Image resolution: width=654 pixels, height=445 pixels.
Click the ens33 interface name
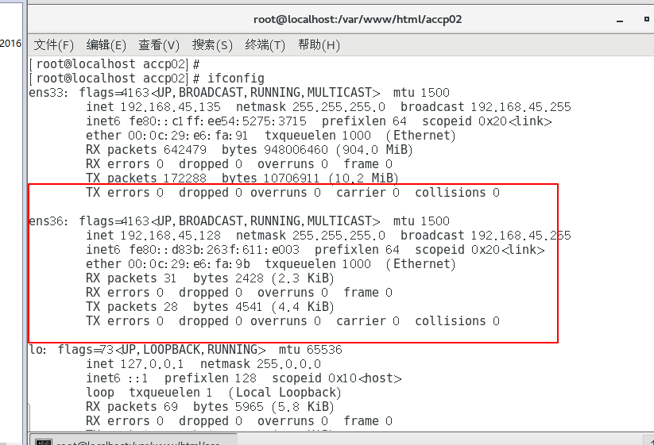tap(48, 93)
